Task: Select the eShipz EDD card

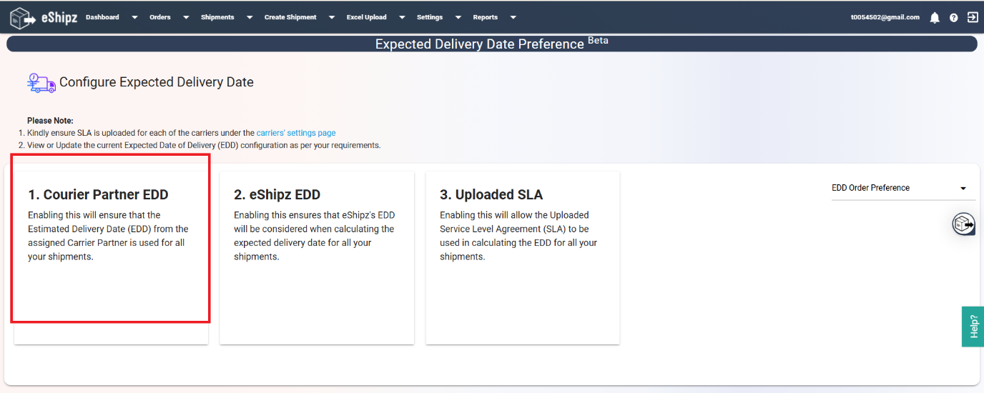Action: [x=317, y=258]
